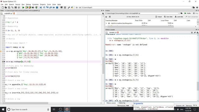Open the Source menu

coord(18,4)
